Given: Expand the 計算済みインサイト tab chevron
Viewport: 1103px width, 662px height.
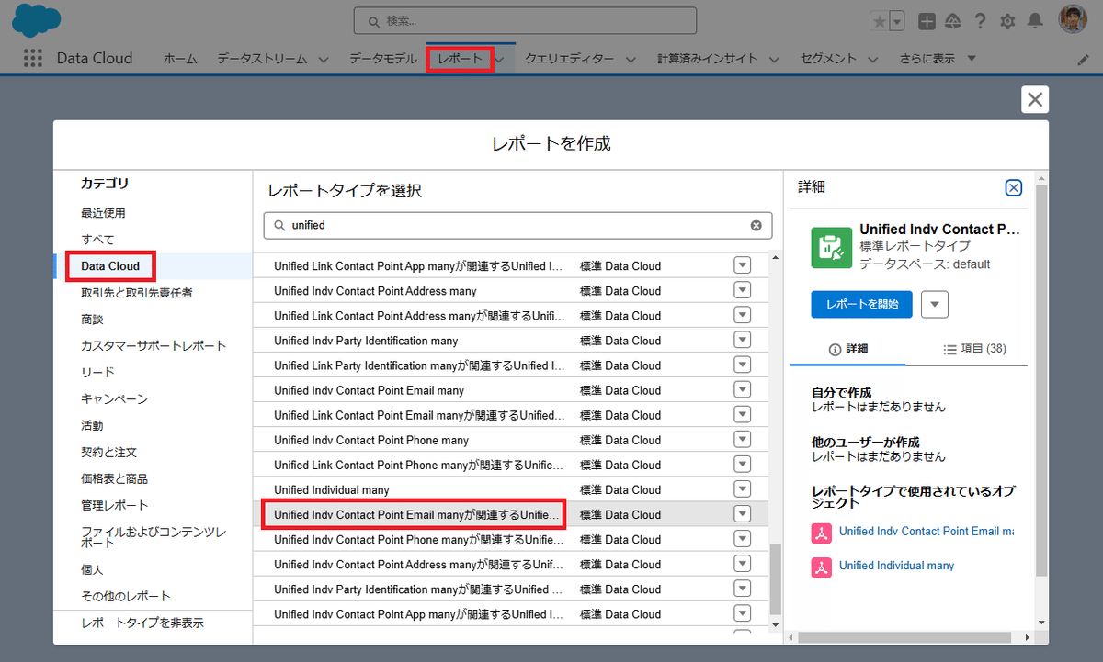Looking at the screenshot, I should [x=774, y=59].
